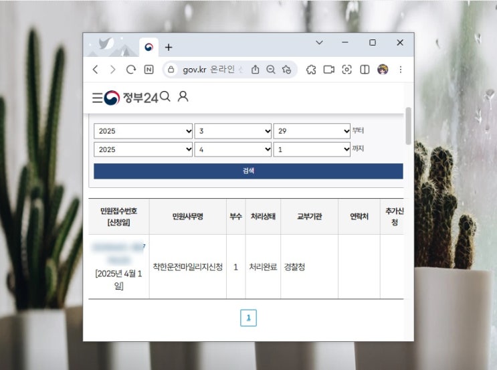The image size is (497, 370).
Task: Click the 교부기관 column header
Action: (x=309, y=217)
